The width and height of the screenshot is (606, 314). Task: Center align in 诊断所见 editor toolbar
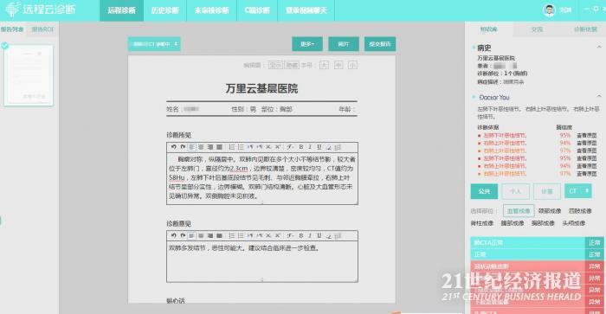point(201,147)
